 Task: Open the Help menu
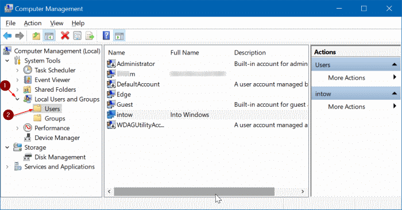78,24
